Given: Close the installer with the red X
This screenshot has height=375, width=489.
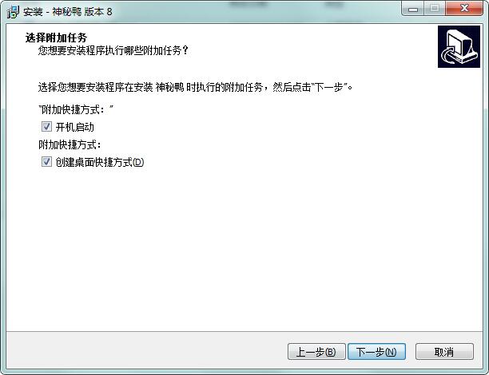Looking at the screenshot, I should (x=464, y=9).
